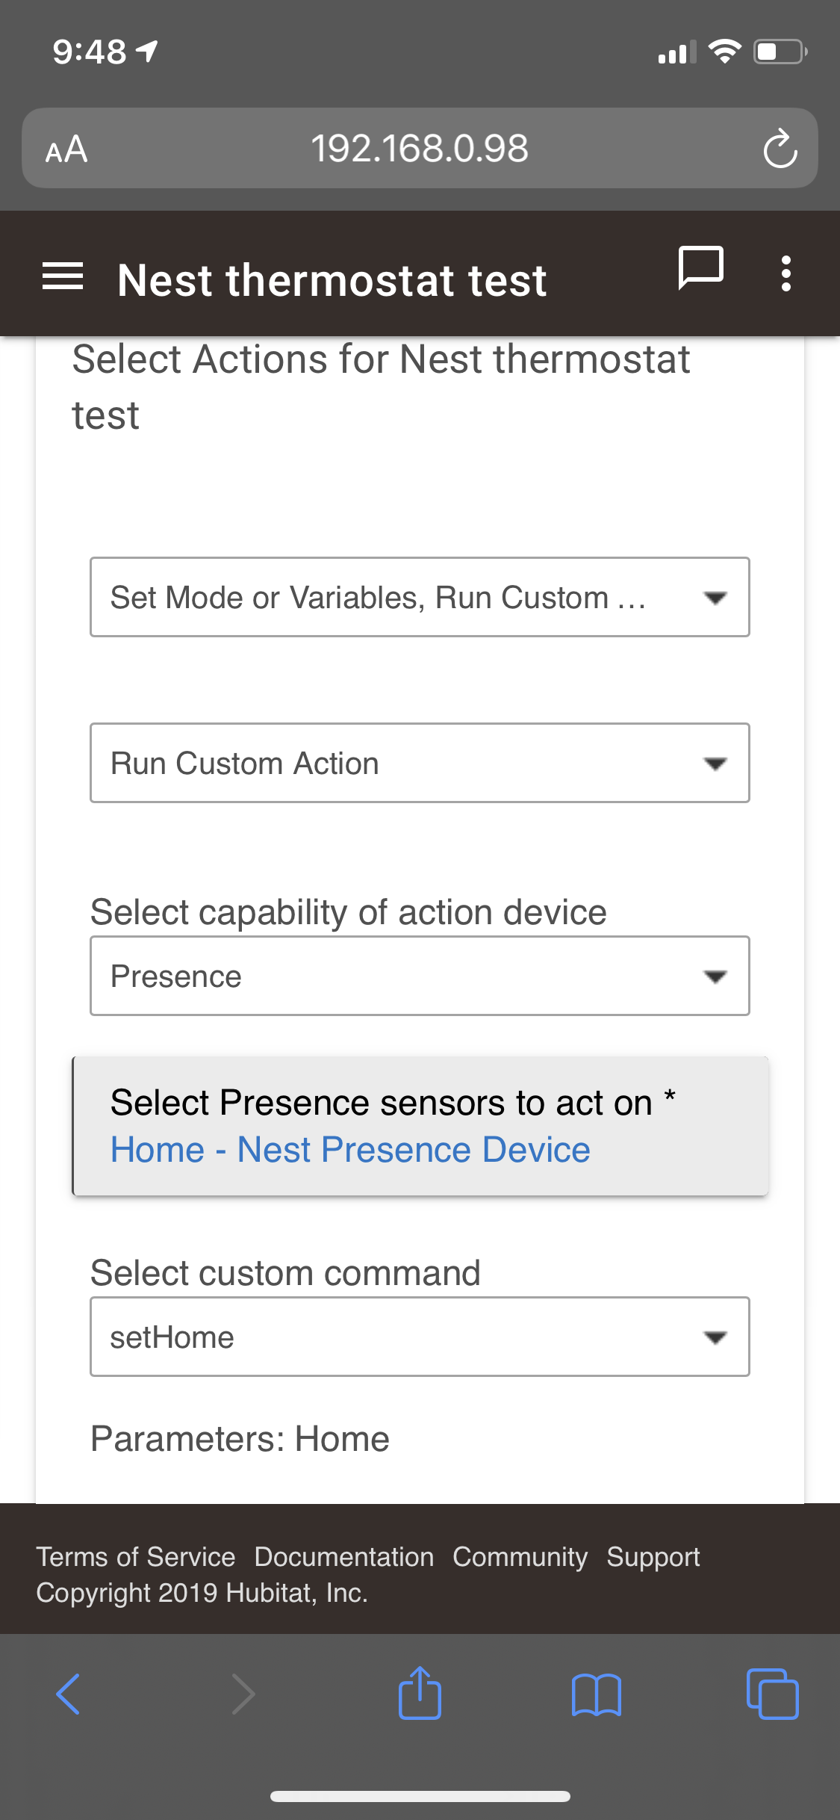Open Safari bookmarks book icon

tap(596, 1694)
